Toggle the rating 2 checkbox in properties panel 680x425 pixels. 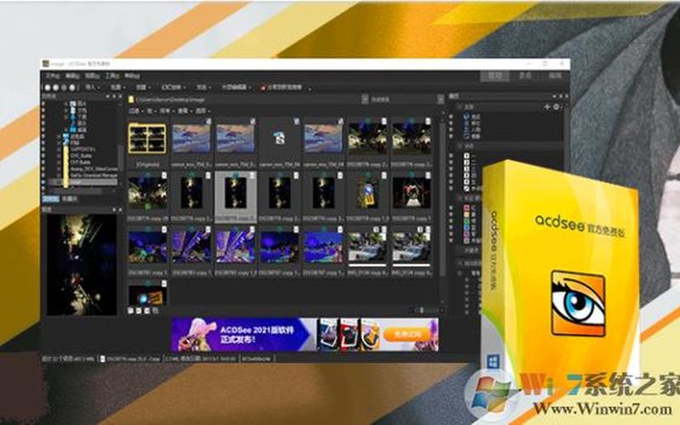point(467,162)
